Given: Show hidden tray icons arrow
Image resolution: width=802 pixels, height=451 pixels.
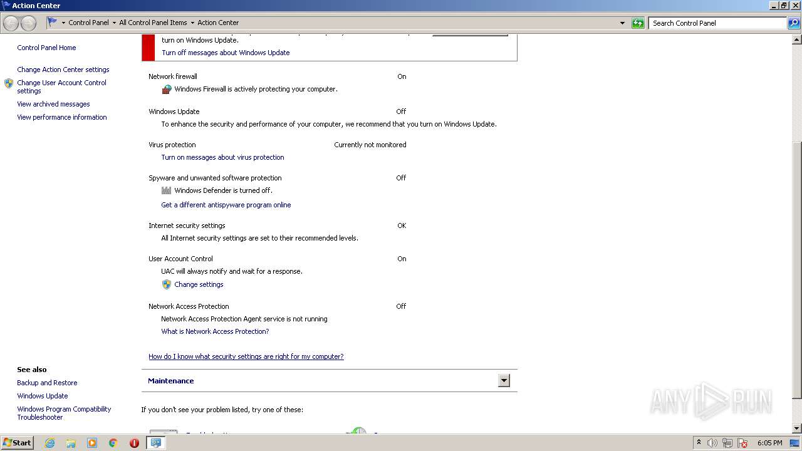Looking at the screenshot, I should click(x=699, y=442).
